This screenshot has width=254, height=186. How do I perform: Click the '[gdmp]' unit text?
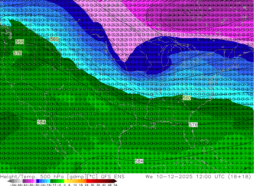coord(77,177)
